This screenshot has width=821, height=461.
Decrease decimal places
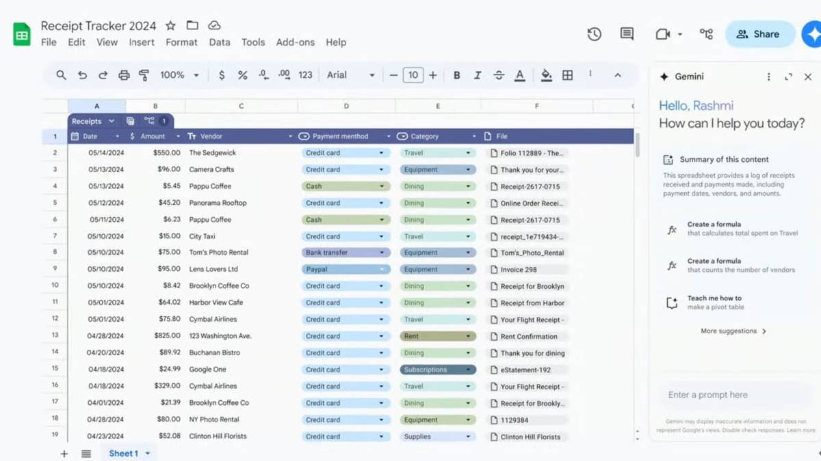coord(263,75)
